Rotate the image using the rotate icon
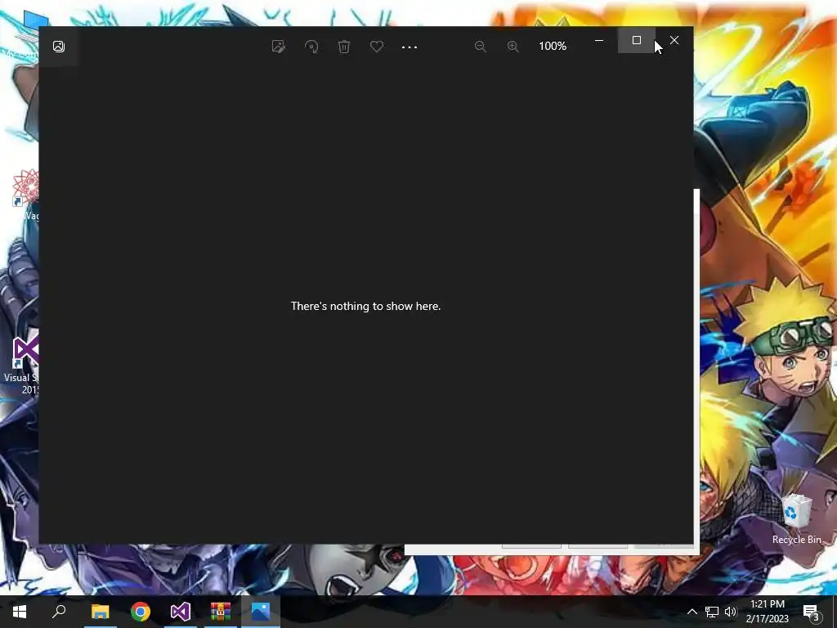Screen dimensions: 837x628 (x=311, y=47)
